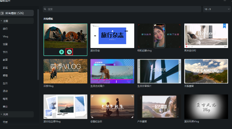
Task: Open the 节日 template category
Action: 5,52
